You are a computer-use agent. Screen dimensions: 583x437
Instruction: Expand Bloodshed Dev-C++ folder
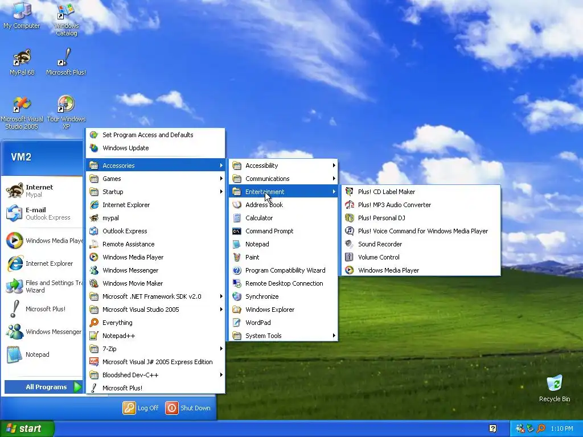(x=155, y=375)
